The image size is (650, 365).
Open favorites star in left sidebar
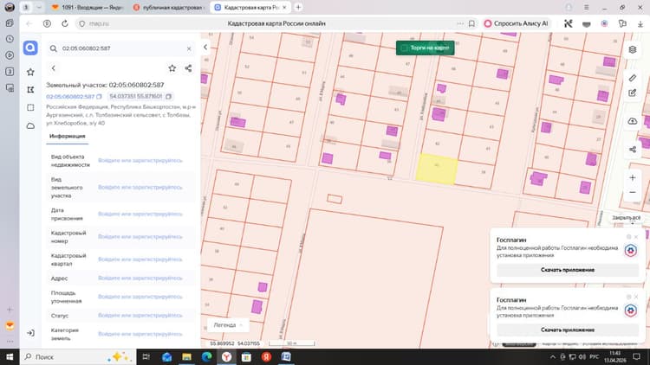pyautogui.click(x=30, y=72)
